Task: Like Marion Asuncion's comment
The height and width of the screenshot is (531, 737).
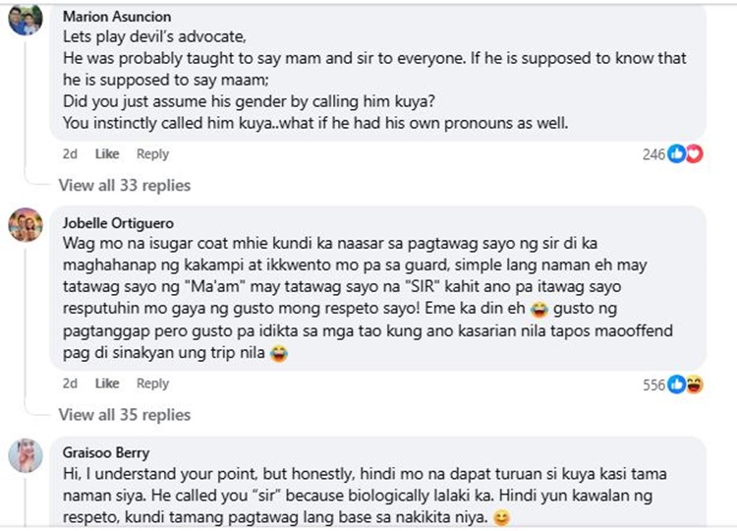Action: tap(107, 154)
